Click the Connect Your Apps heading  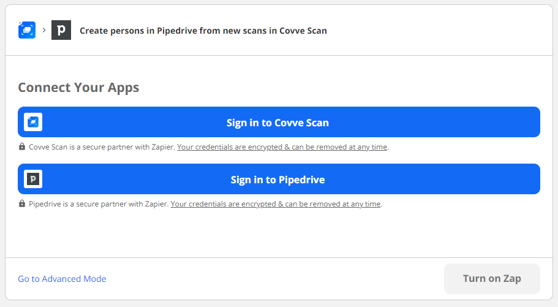point(78,87)
